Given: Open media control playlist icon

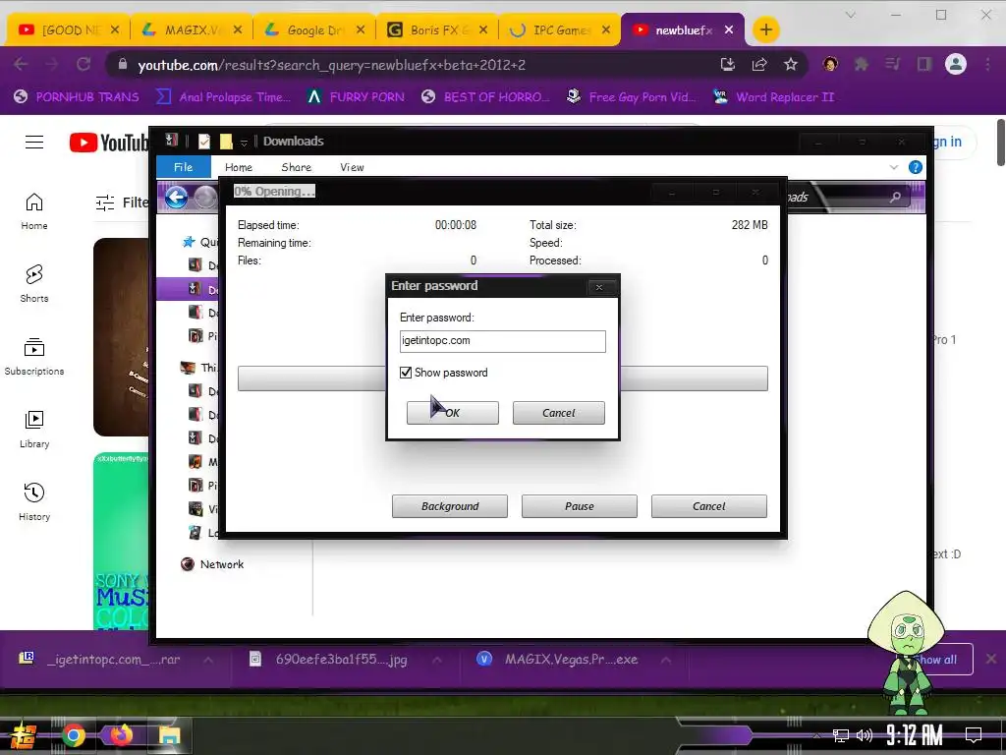Looking at the screenshot, I should [x=892, y=64].
